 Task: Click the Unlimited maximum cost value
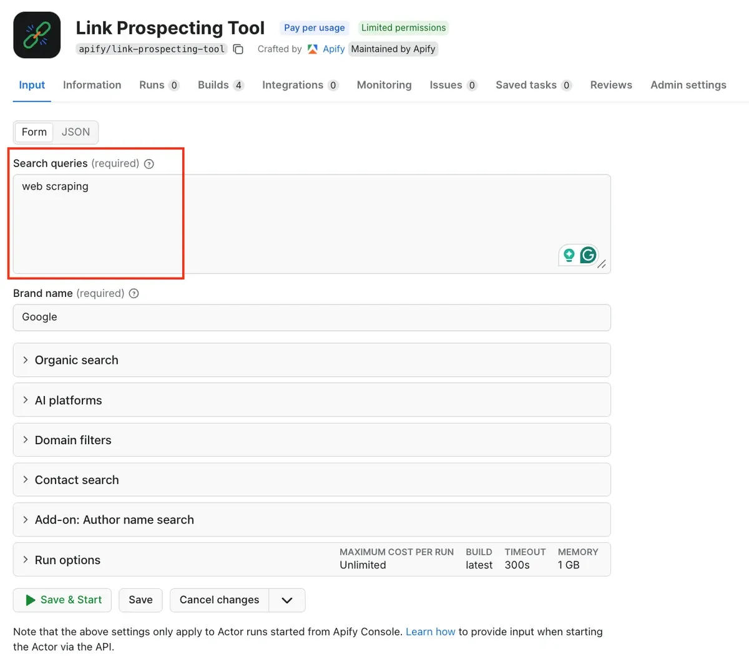tap(363, 565)
